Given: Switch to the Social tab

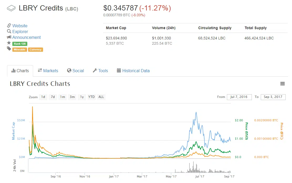Looking at the screenshot, I should (75, 71).
